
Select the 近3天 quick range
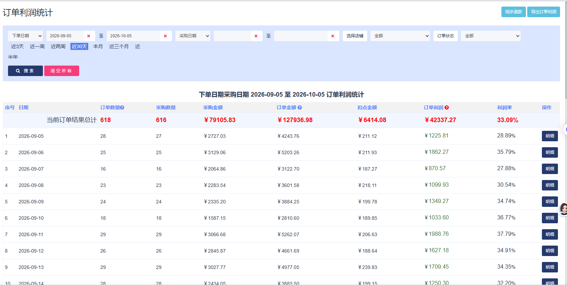tap(17, 46)
